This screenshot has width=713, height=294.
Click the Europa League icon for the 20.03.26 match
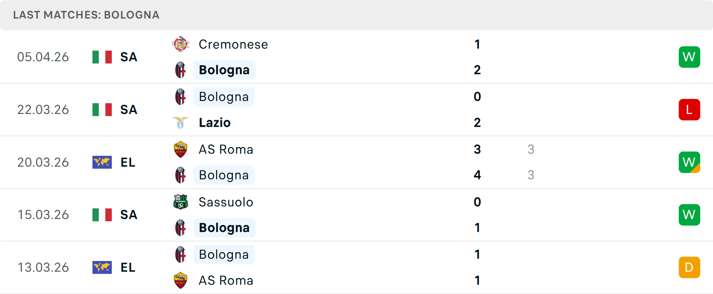tap(102, 162)
